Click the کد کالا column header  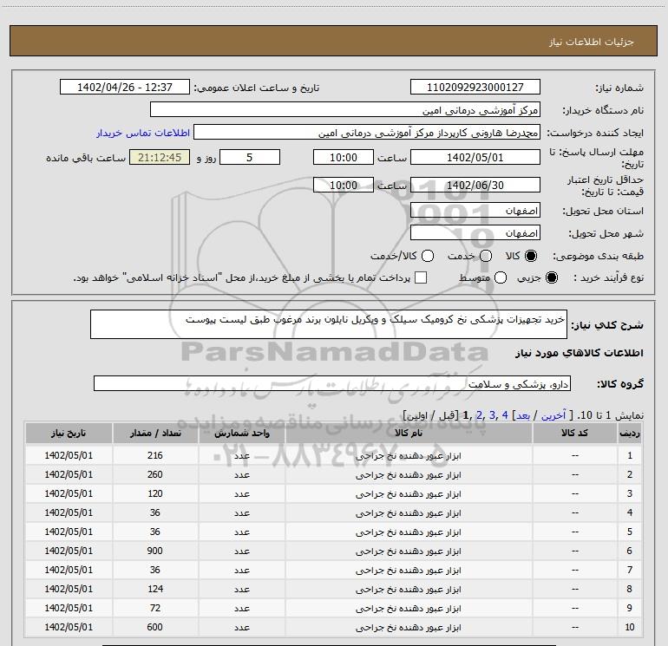coord(574,433)
